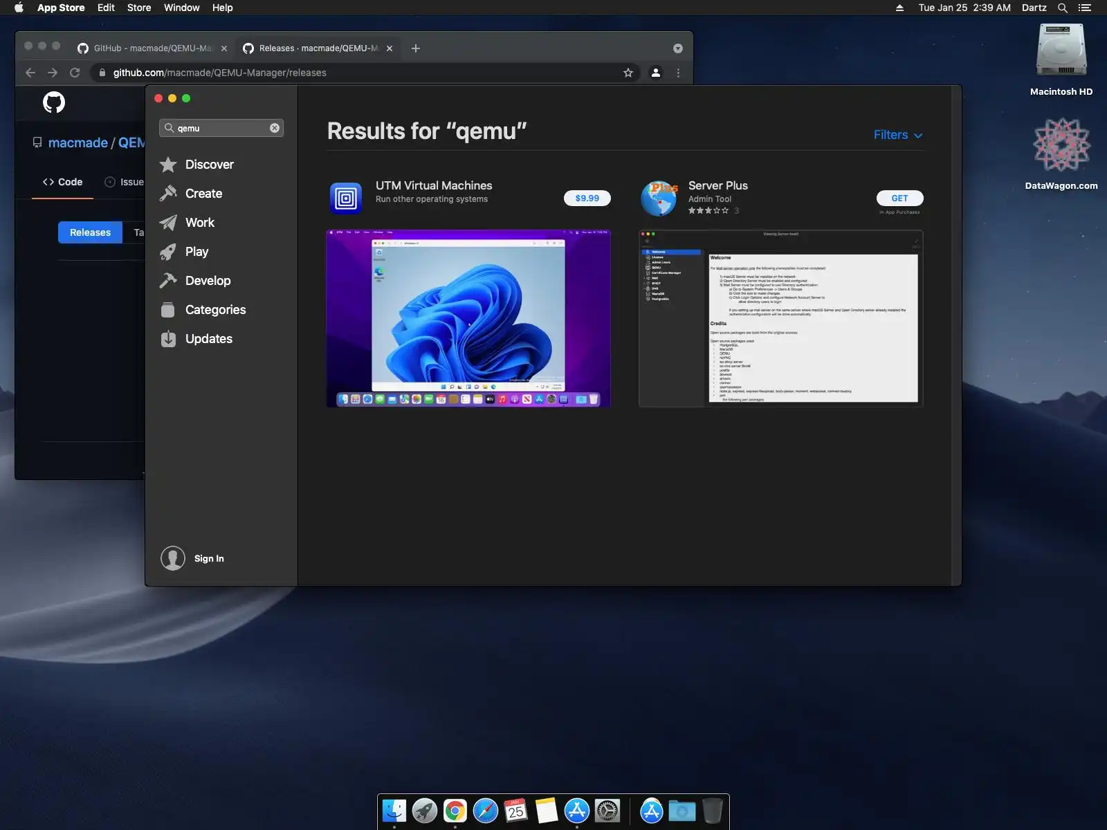This screenshot has width=1107, height=830.
Task: Go forward in the Chrome window
Action: point(53,73)
